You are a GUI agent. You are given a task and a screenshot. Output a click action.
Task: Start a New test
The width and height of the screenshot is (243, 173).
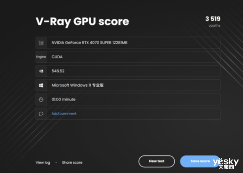[157, 161]
